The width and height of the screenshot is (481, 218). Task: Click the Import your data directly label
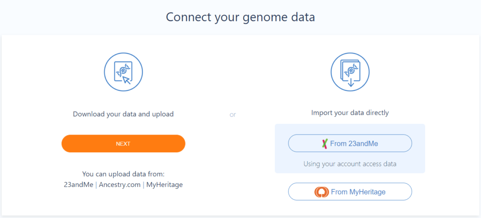[350, 113]
